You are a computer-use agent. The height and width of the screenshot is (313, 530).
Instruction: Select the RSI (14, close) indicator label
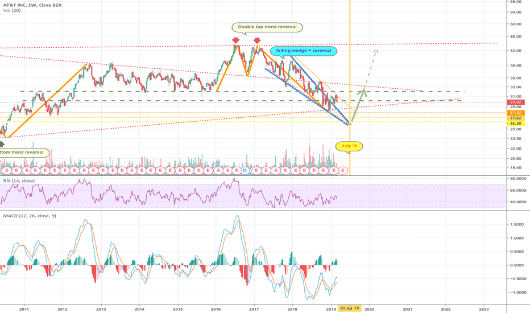(x=19, y=181)
